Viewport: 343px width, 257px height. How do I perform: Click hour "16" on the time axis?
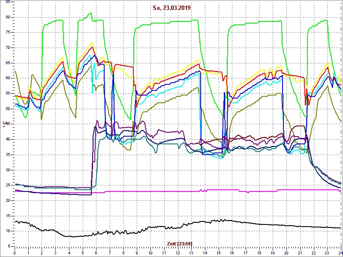[232, 252]
